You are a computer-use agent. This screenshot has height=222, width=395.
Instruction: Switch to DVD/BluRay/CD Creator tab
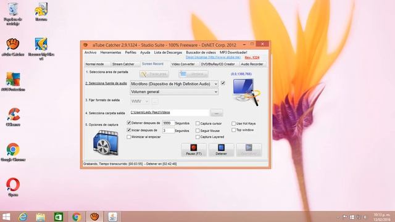219,64
